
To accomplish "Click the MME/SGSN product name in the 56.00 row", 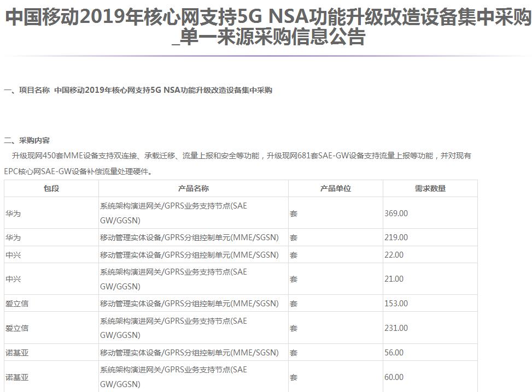I will [189, 353].
